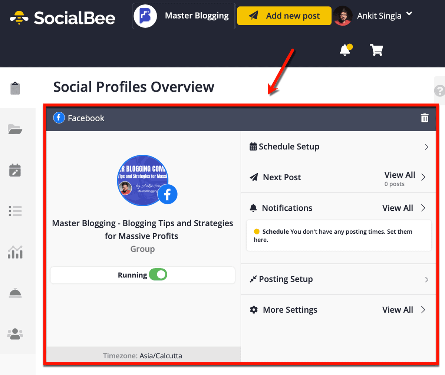The width and height of the screenshot is (445, 375).
Task: Select the content folder icon in the sidebar
Action: (15, 129)
